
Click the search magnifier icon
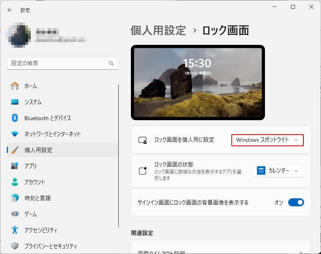111,63
